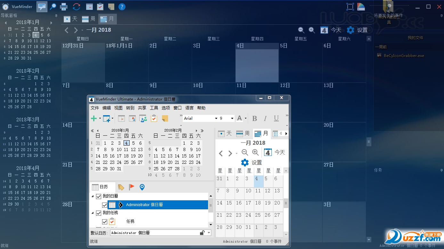Screen dimensions: 444x249
Task: Click the message bubble icon in the VueMinder top bar
Action: [42, 6]
